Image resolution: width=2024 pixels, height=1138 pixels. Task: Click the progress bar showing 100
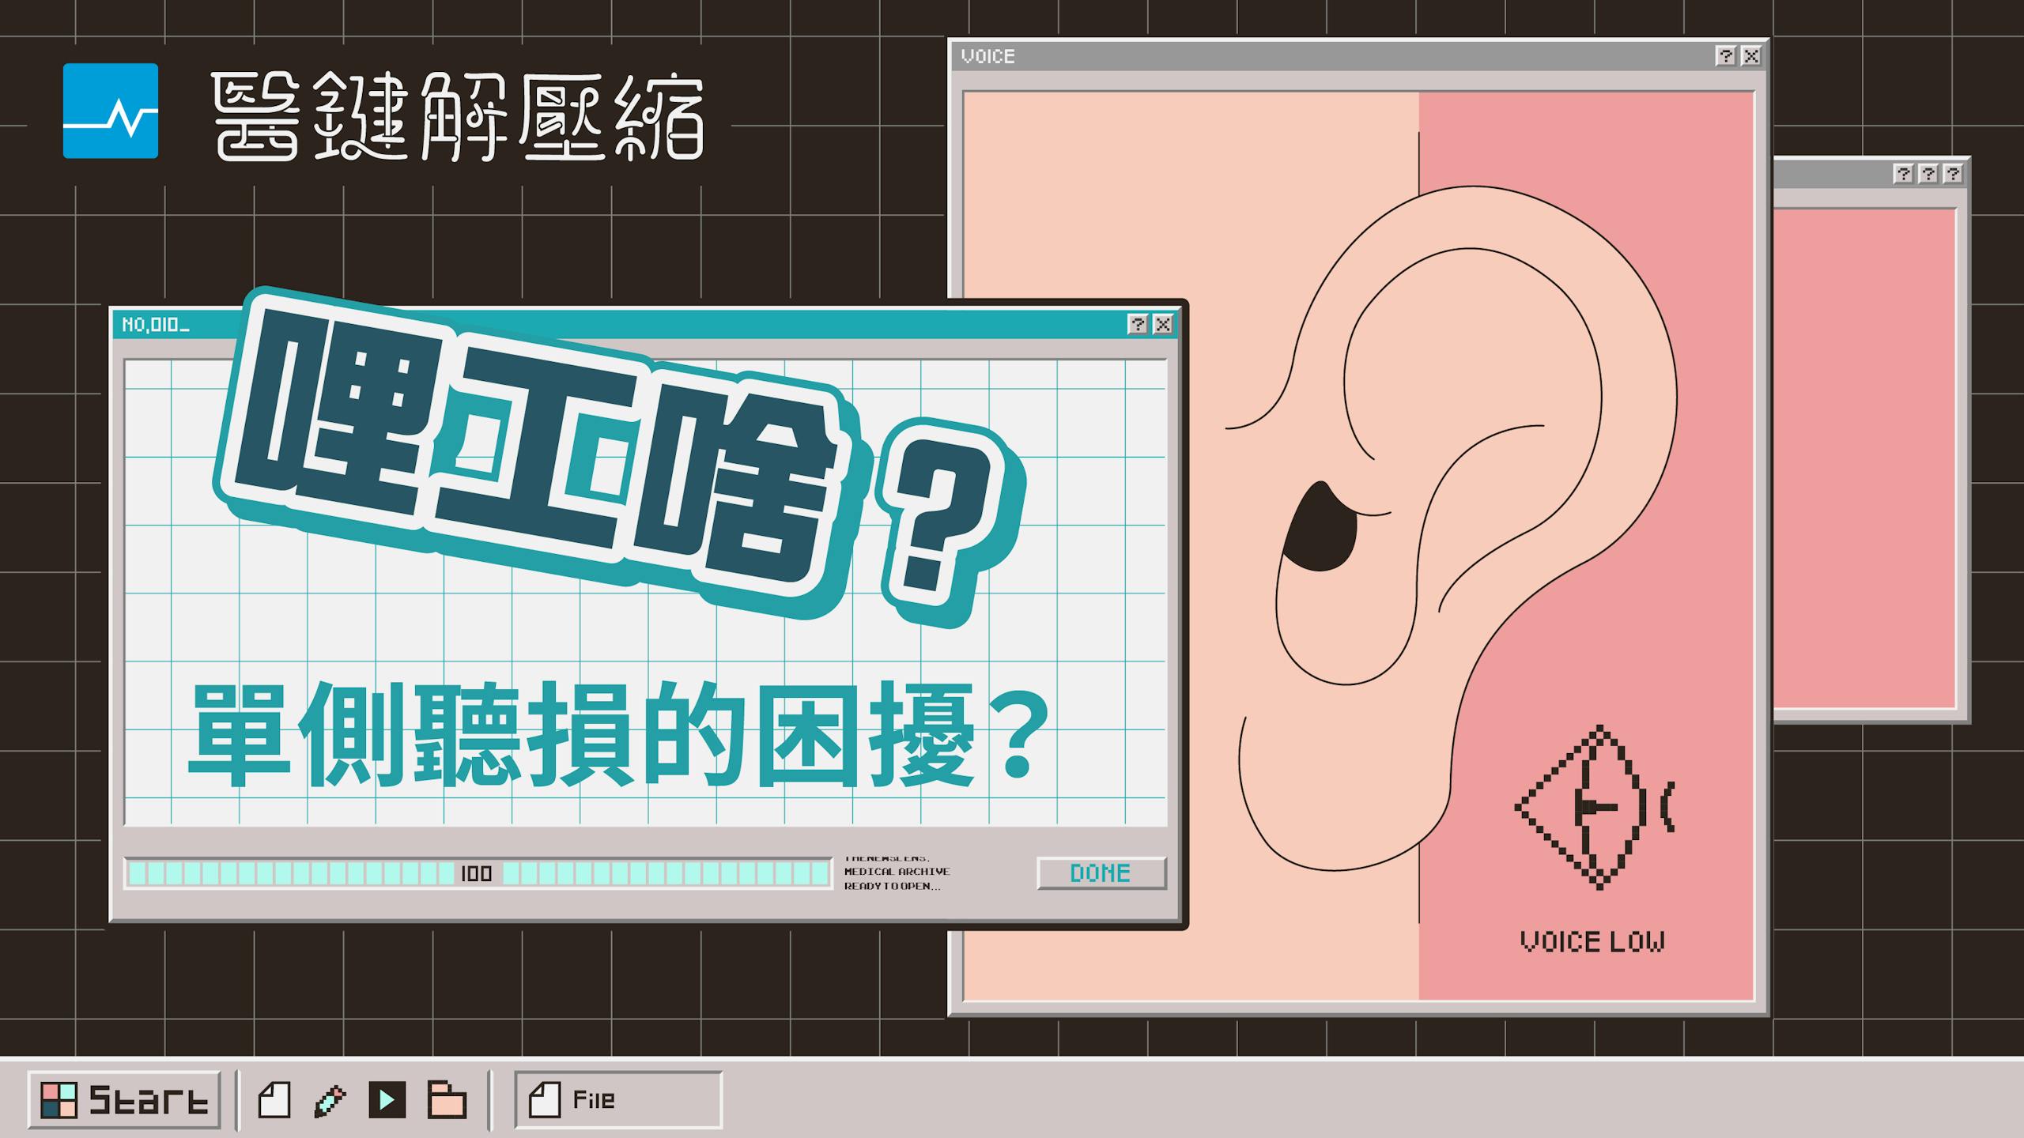click(x=478, y=873)
